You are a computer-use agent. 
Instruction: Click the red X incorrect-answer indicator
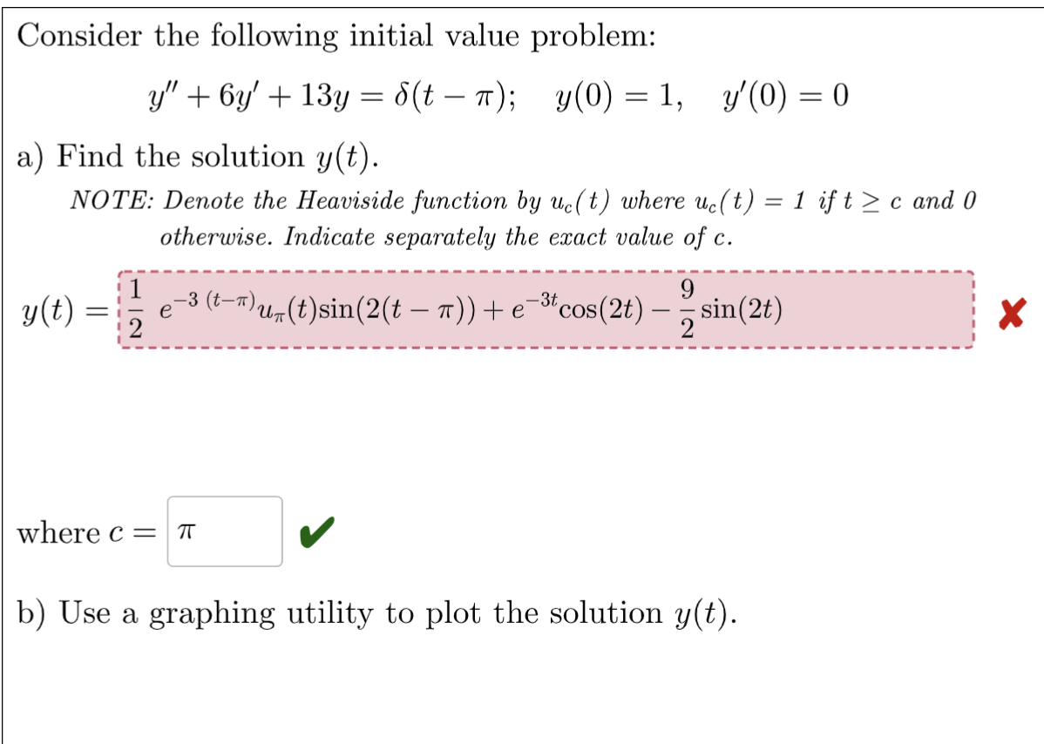(x=1013, y=310)
